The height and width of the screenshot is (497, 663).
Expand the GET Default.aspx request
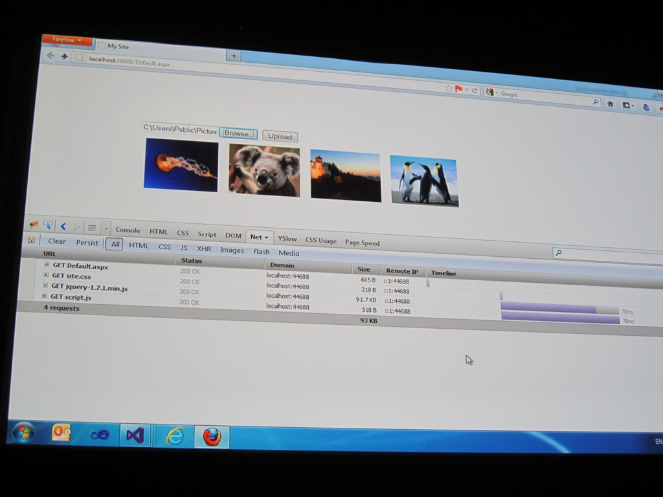coord(47,264)
